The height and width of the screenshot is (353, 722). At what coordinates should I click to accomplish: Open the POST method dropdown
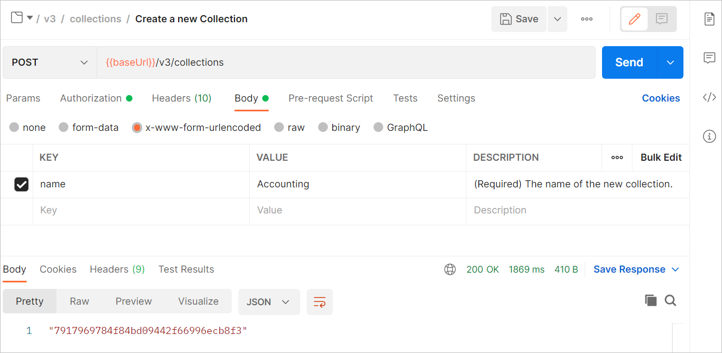49,62
